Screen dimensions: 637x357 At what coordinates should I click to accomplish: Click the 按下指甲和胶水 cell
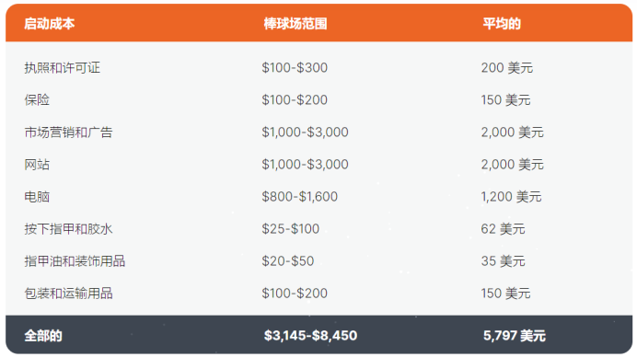coord(68,229)
